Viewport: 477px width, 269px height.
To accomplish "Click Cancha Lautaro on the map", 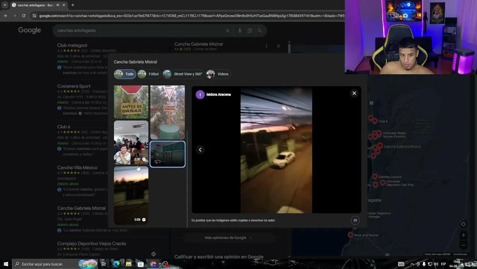I will click(x=390, y=177).
